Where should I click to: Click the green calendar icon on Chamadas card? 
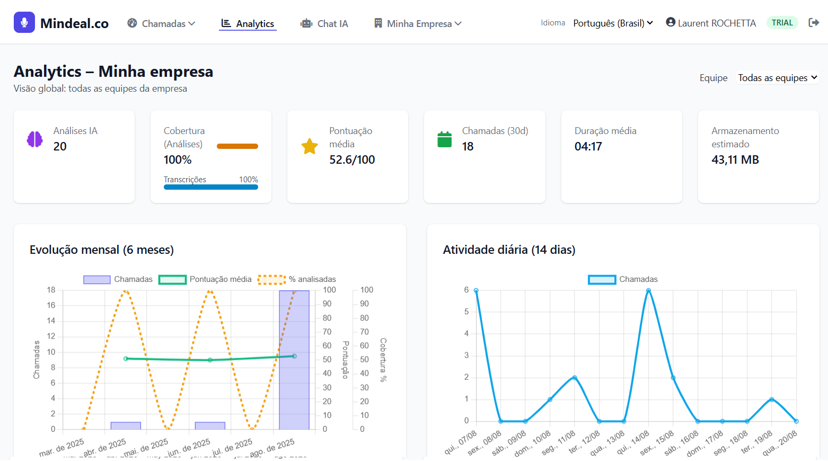click(444, 138)
